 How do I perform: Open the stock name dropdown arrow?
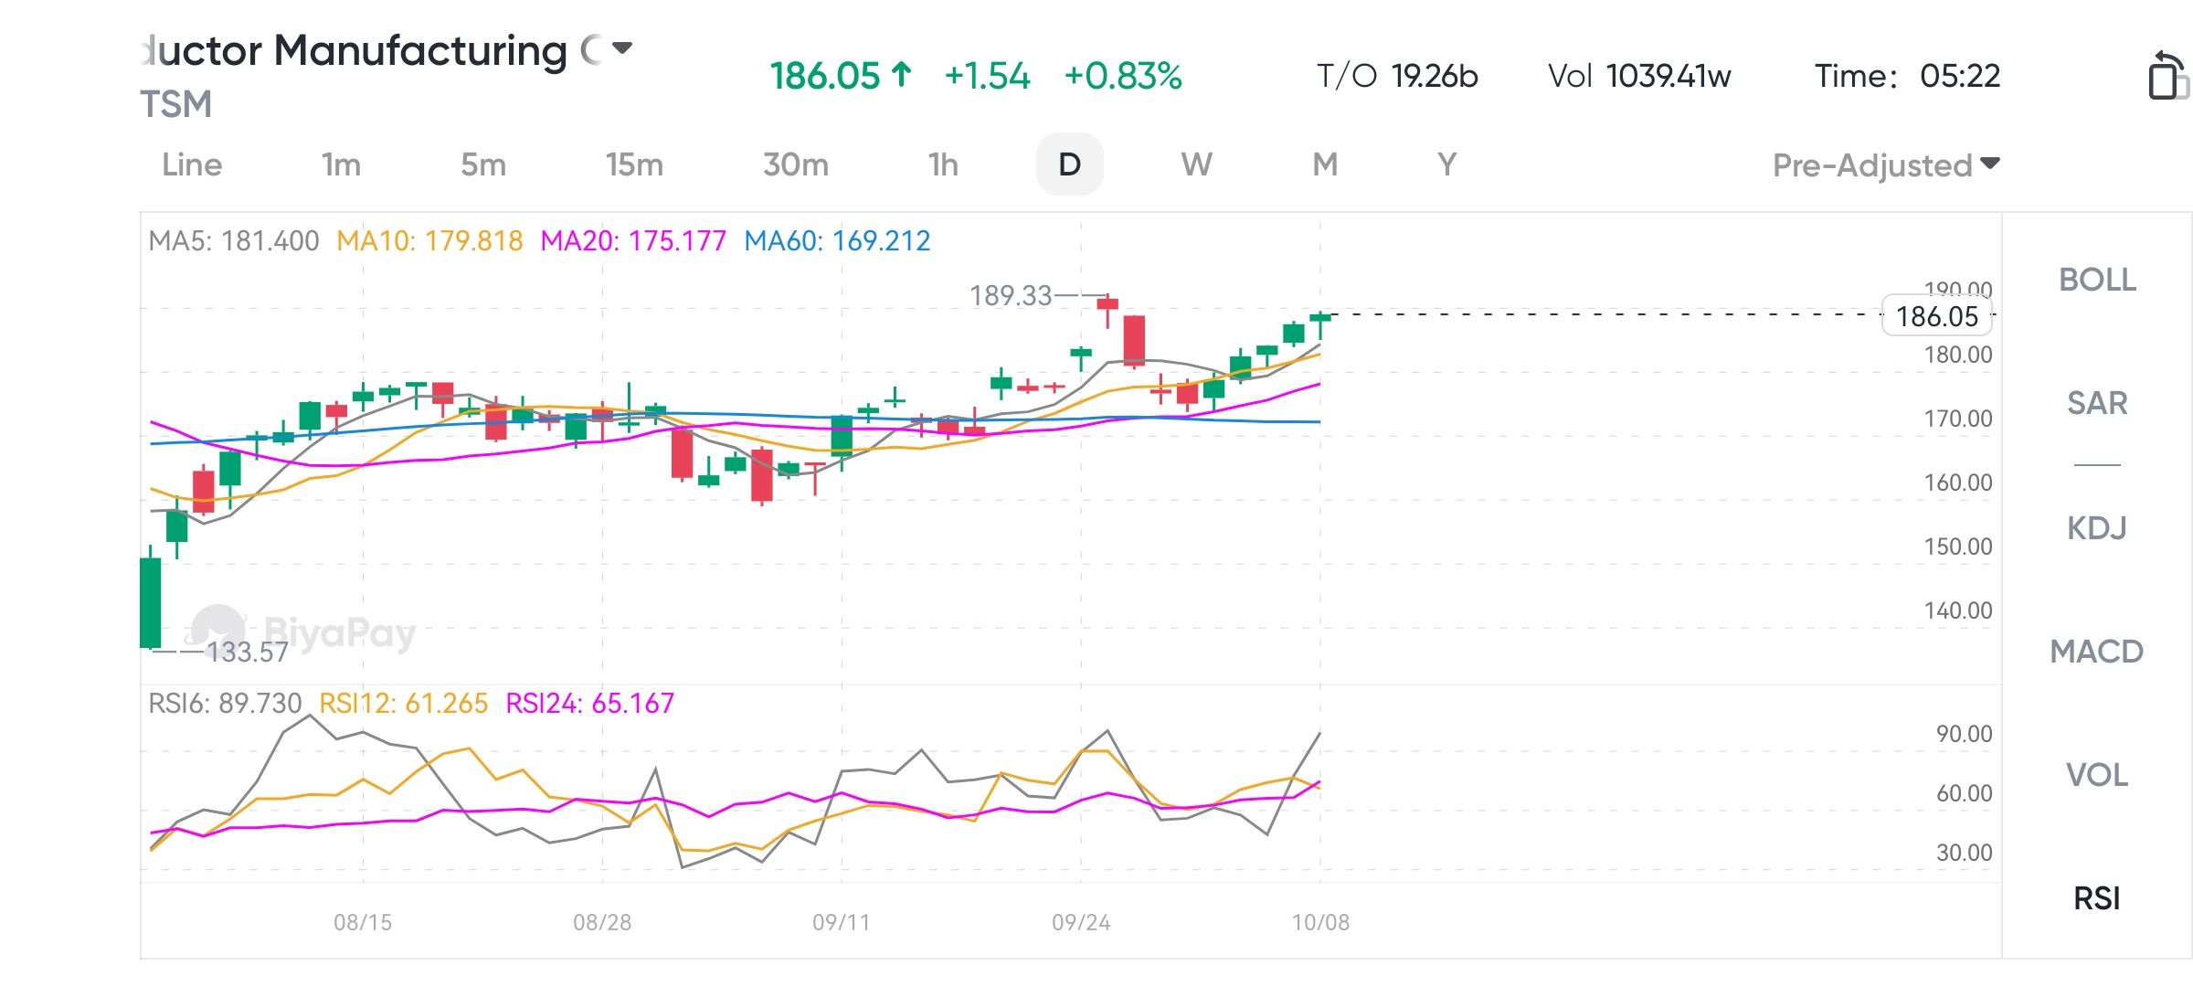622,48
